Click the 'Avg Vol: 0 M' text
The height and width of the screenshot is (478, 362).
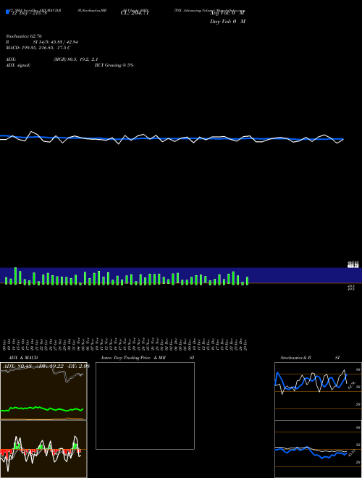(x=227, y=13)
